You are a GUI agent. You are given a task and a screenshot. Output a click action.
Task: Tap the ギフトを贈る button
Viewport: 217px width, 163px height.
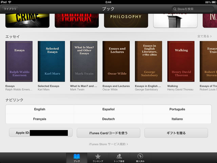(176, 133)
